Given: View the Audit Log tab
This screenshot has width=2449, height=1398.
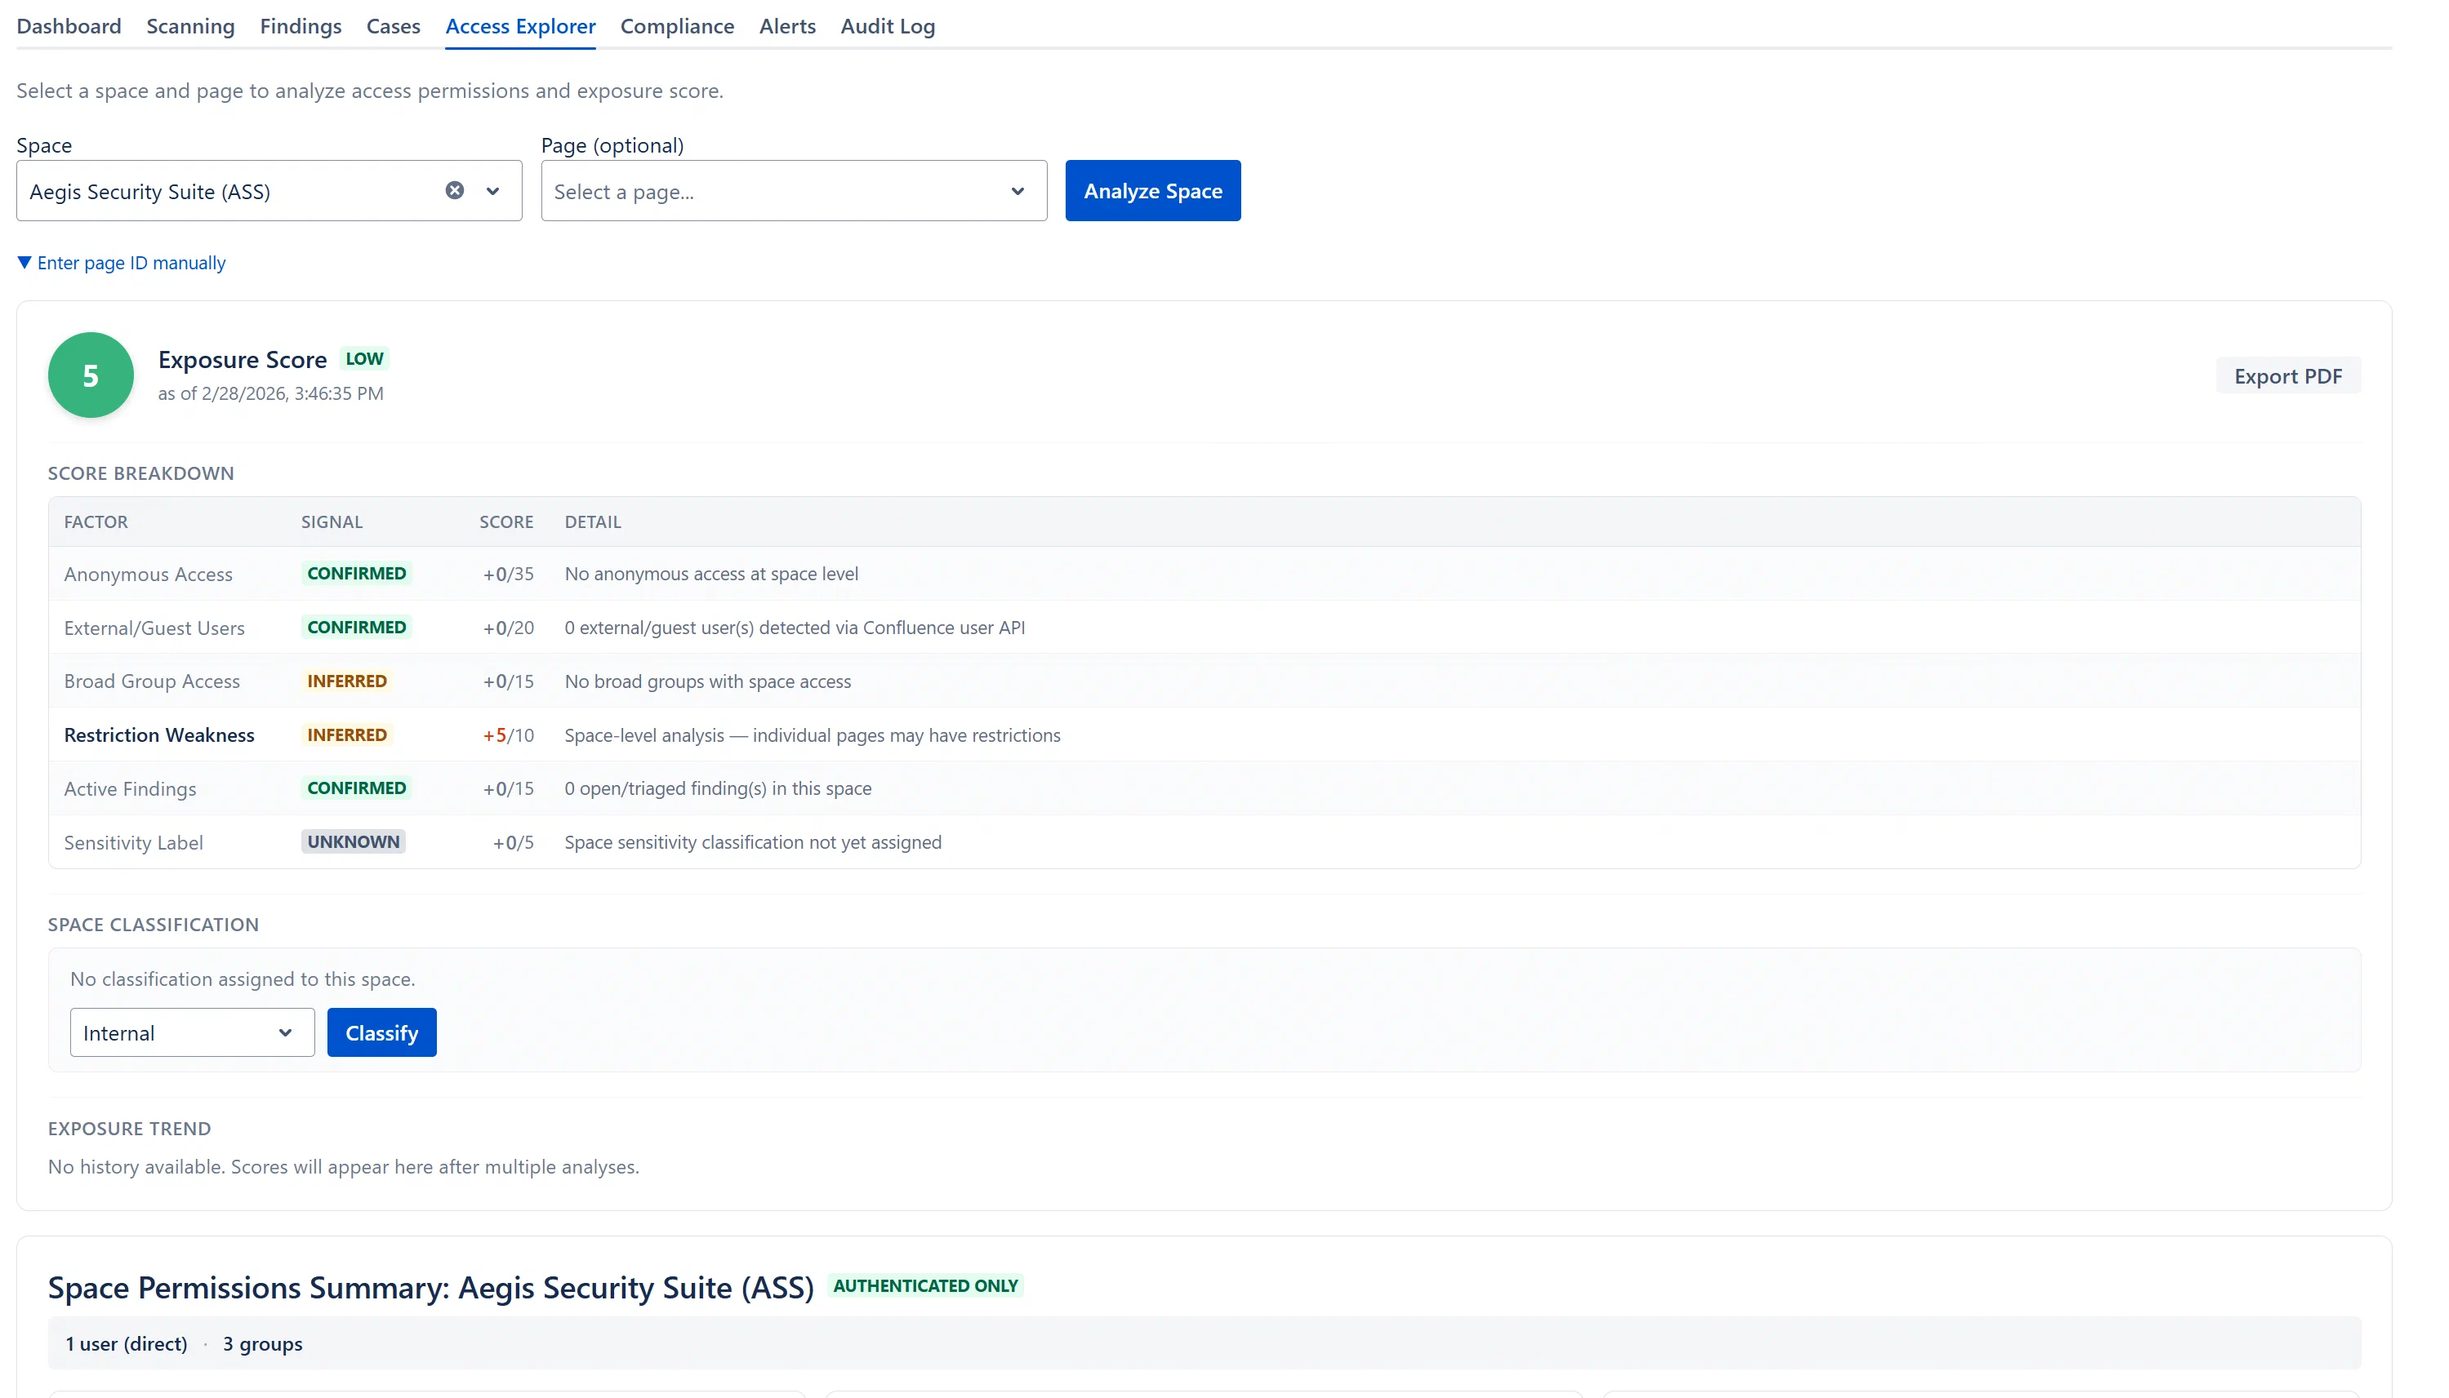Looking at the screenshot, I should click(x=888, y=26).
